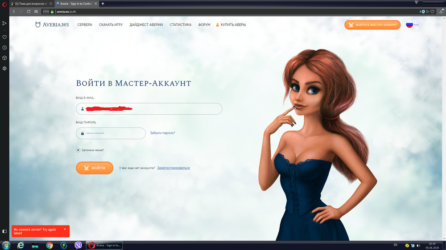Open the Bookmarks heart in the sidebar
This screenshot has height=250, width=446.
click(4, 37)
